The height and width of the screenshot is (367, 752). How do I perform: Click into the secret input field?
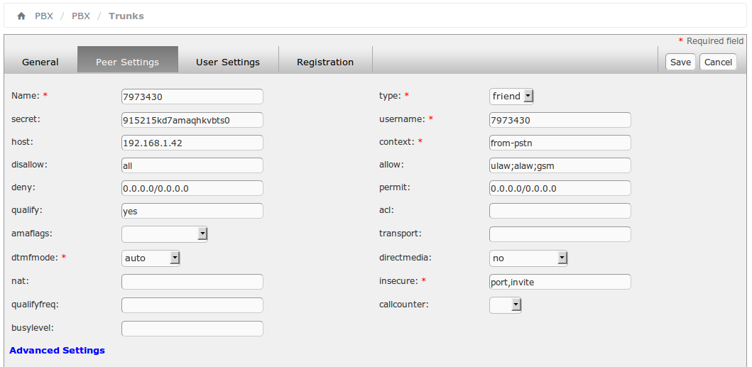192,120
